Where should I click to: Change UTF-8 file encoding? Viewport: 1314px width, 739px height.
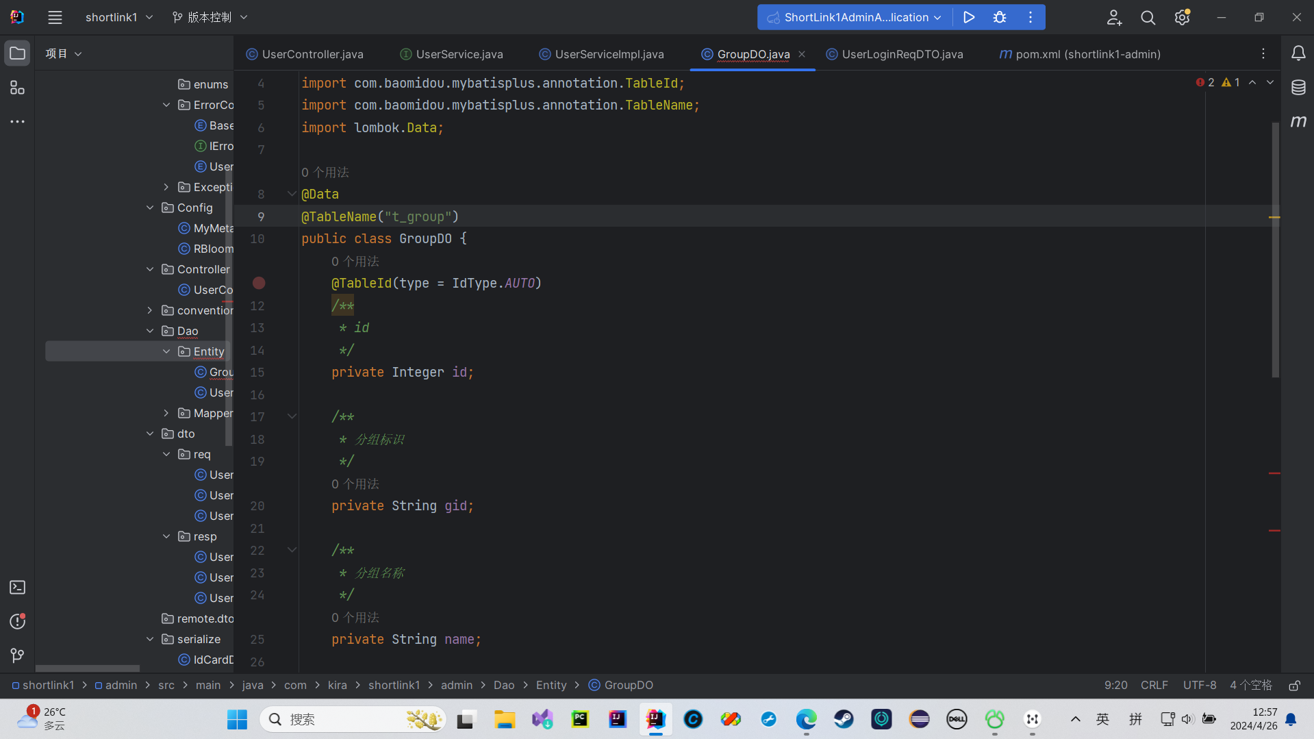tap(1200, 686)
